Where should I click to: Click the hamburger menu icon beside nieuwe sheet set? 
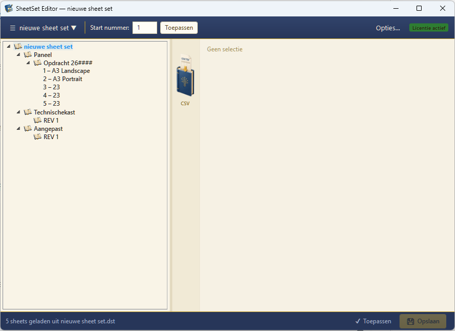point(12,28)
